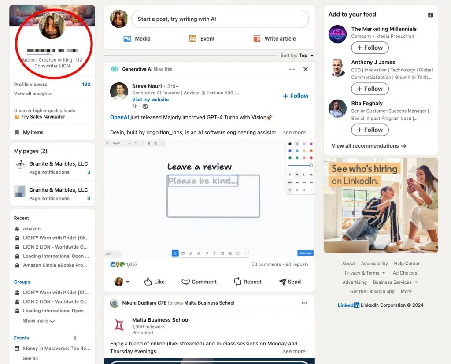Click the plus icon beside Events

[x=75, y=338]
